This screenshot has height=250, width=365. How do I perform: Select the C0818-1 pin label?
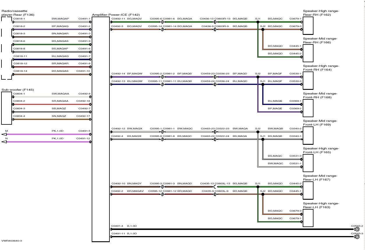19,19
